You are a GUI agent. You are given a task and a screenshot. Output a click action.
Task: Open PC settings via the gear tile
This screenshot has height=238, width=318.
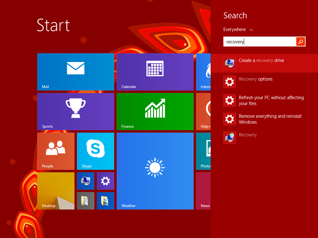pyautogui.click(x=105, y=181)
